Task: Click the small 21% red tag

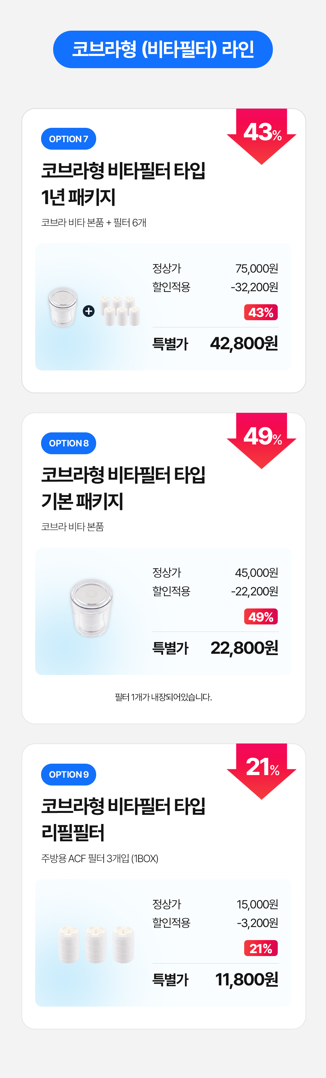Action: point(261,948)
